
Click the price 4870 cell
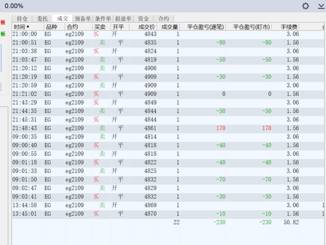click(150, 214)
